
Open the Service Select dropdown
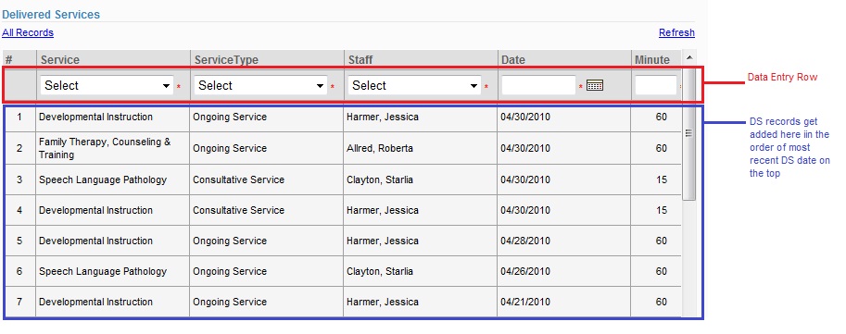(107, 85)
